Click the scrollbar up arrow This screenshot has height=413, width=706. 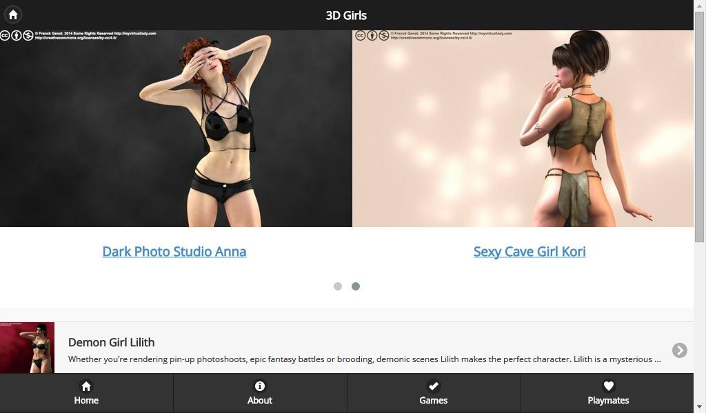point(699,6)
